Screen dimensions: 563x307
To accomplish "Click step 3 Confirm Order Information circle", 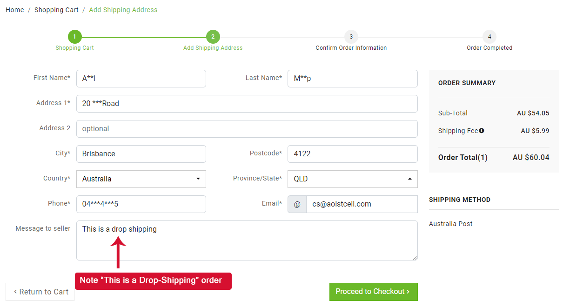I will pyautogui.click(x=351, y=37).
